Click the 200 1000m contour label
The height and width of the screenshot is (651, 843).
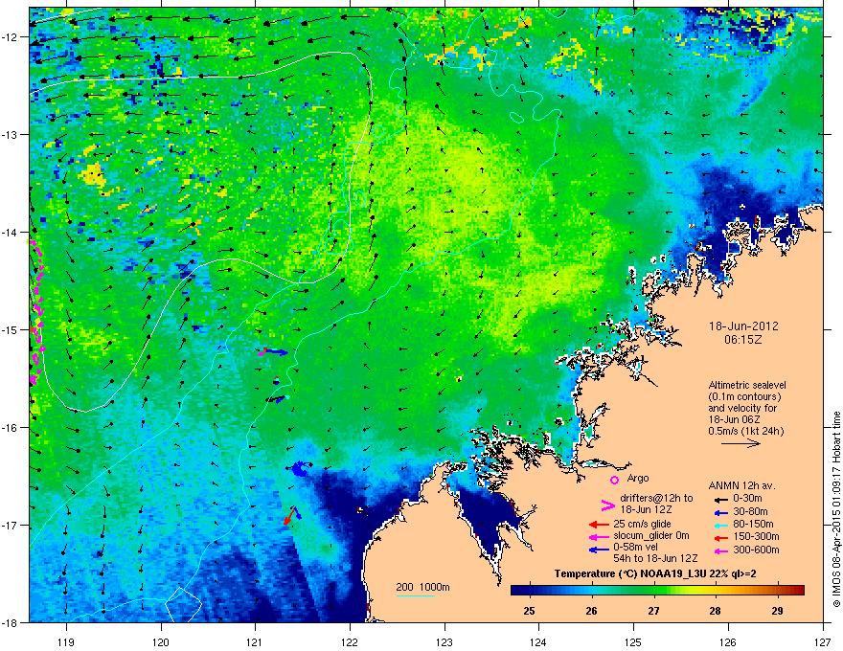423,587
